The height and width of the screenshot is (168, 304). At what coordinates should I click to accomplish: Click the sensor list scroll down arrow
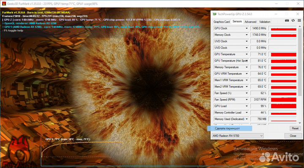[x=300, y=123]
